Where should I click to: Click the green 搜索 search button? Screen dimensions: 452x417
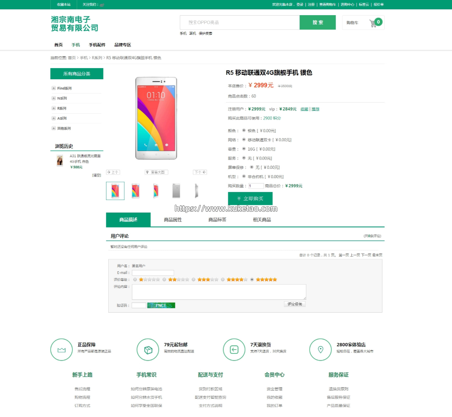pos(318,22)
